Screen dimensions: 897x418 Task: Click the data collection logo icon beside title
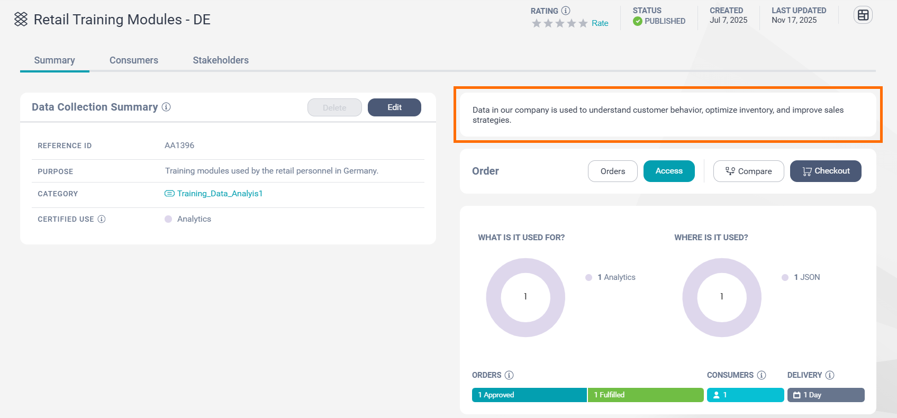coord(21,20)
